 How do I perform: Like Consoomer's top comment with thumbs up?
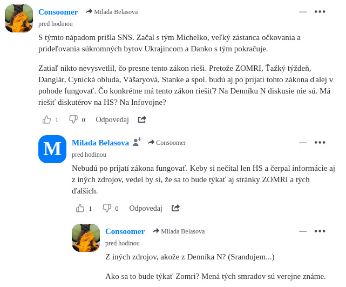pyautogui.click(x=47, y=119)
